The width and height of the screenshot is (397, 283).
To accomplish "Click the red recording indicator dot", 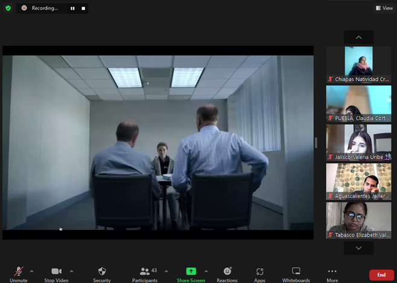I will (x=24, y=8).
